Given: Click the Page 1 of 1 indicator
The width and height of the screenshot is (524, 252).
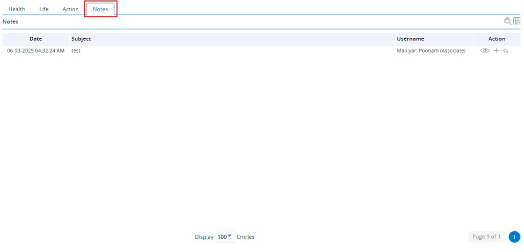Looking at the screenshot, I should (486, 237).
